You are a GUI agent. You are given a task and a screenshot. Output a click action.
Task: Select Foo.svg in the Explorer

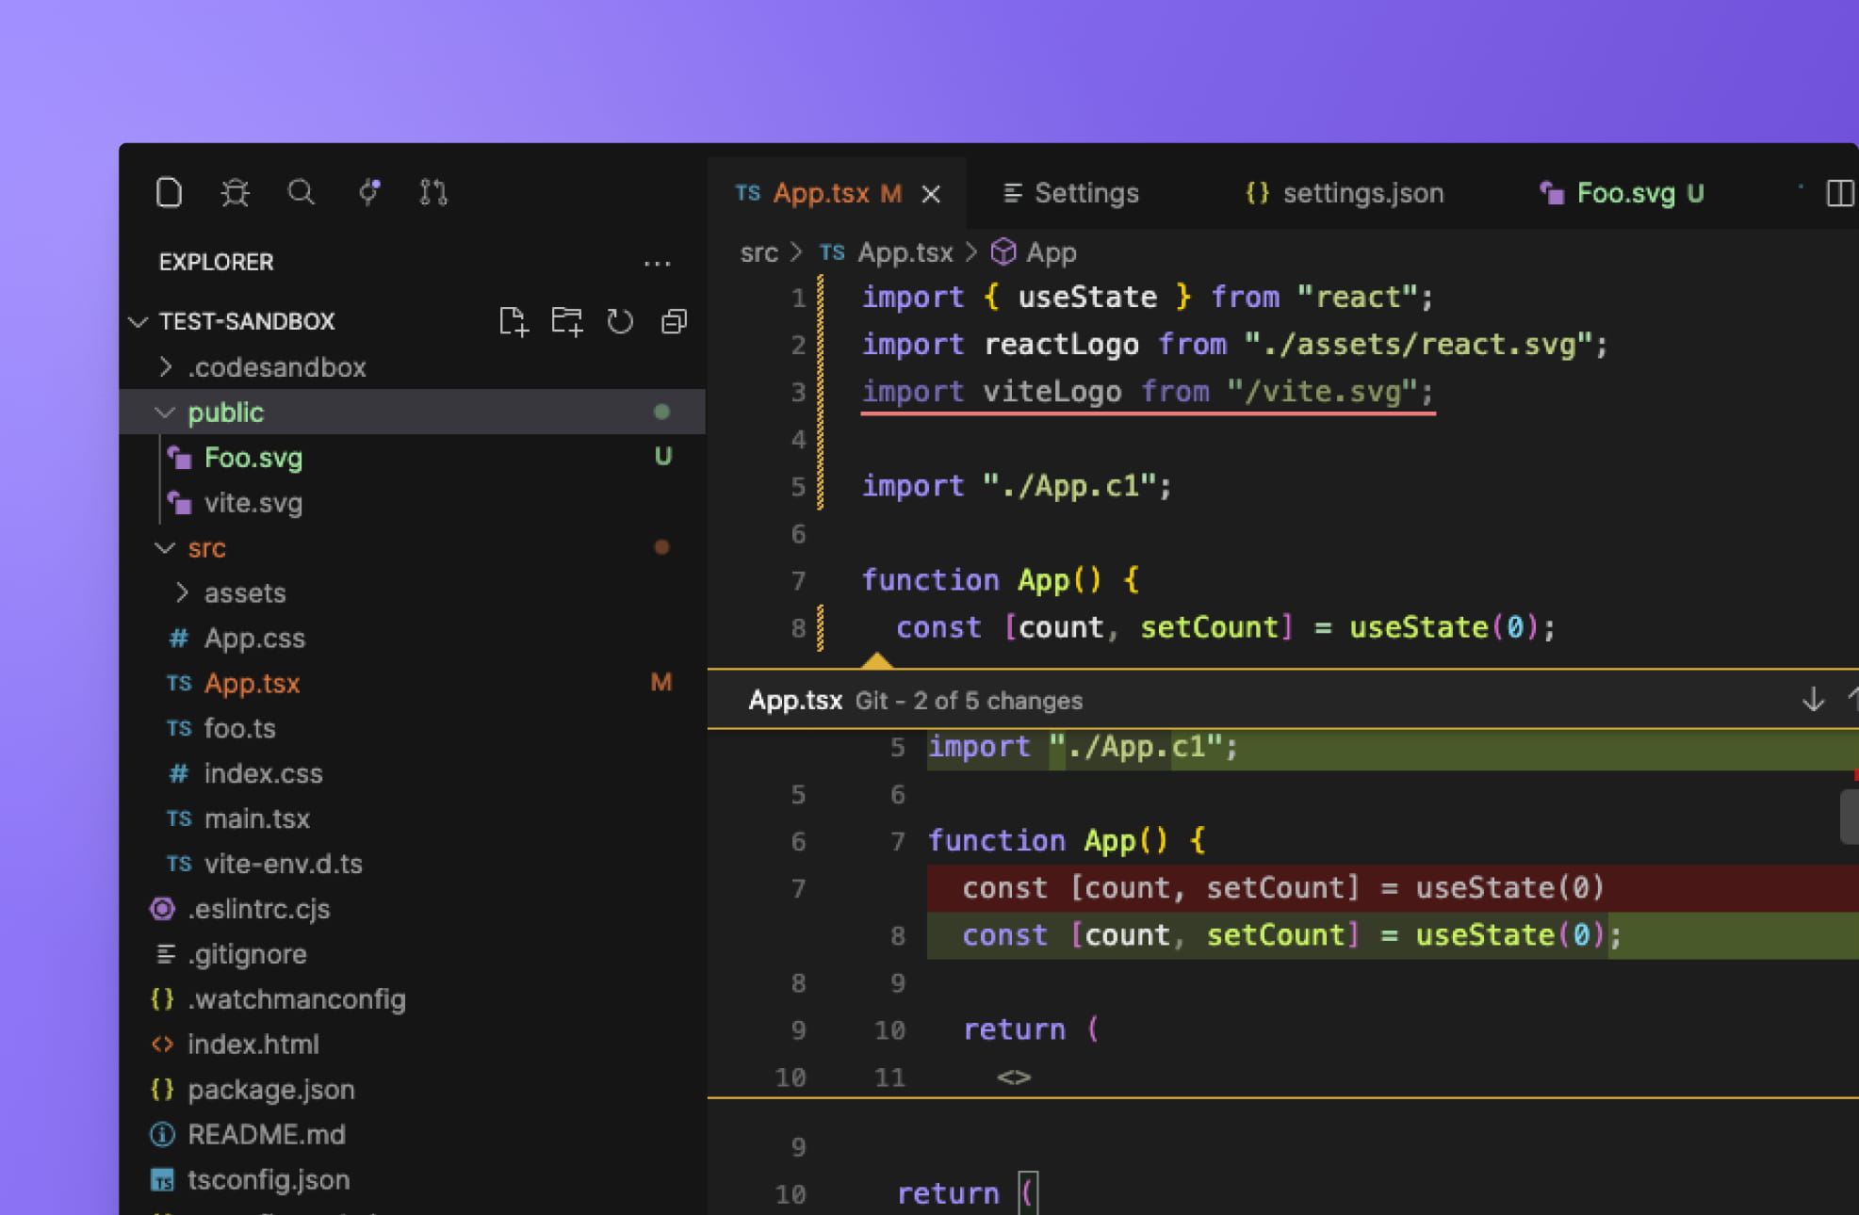pos(253,458)
